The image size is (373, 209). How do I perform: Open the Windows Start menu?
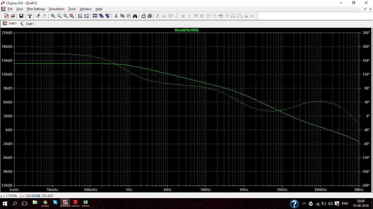click(5, 203)
